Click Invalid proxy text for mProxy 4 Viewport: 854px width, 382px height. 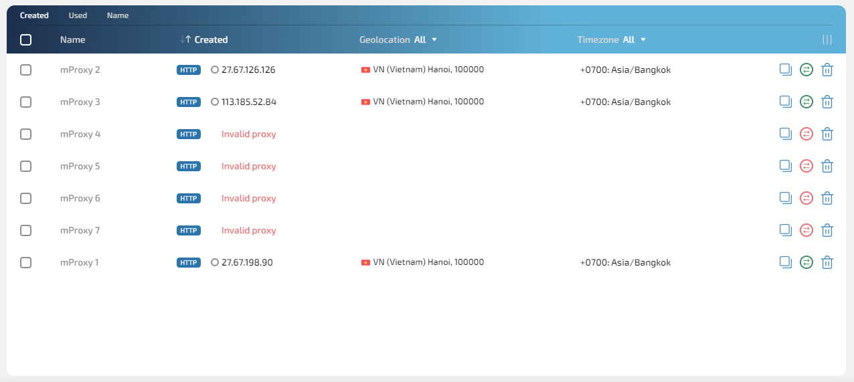pos(249,134)
